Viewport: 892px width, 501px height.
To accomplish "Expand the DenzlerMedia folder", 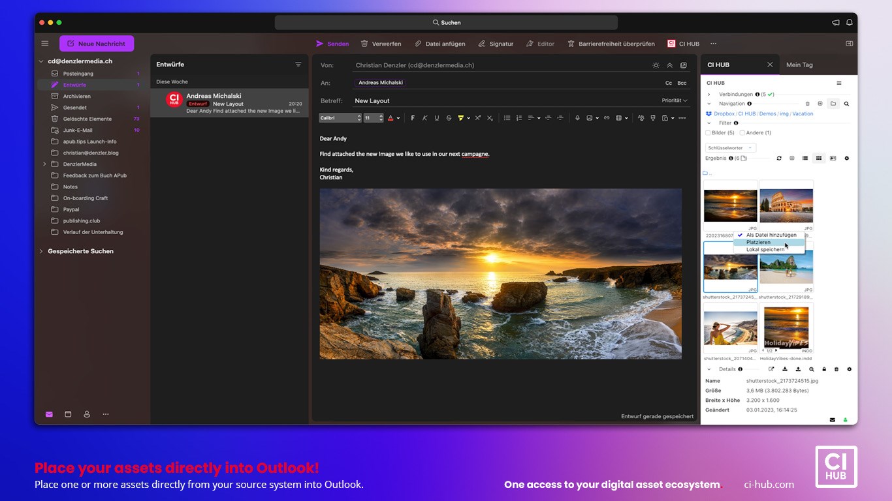I will [x=44, y=164].
